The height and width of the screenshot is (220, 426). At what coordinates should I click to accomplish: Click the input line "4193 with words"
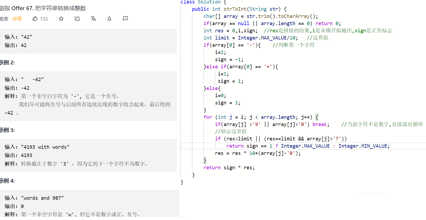point(37,147)
